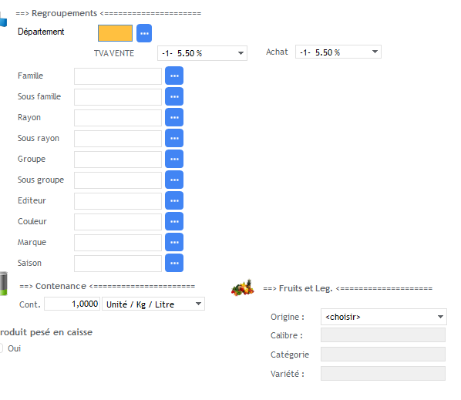Open the Rayon lookup ellipsis button
Viewport: 461px width, 400px height.
click(174, 117)
